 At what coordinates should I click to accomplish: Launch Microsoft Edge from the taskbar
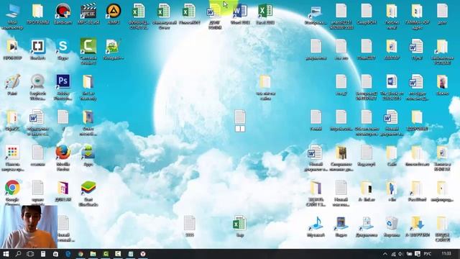click(x=68, y=254)
